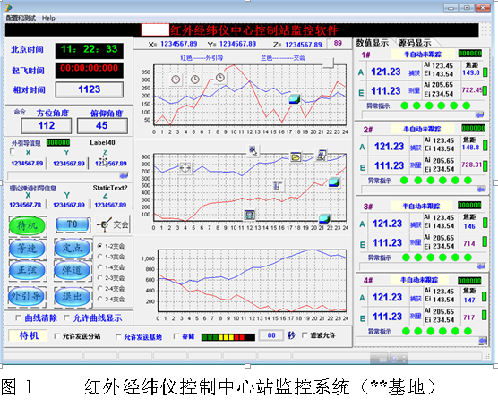498x406 pixels.
Task: Click the 方位角度 value field showing 112
Action: click(x=47, y=125)
